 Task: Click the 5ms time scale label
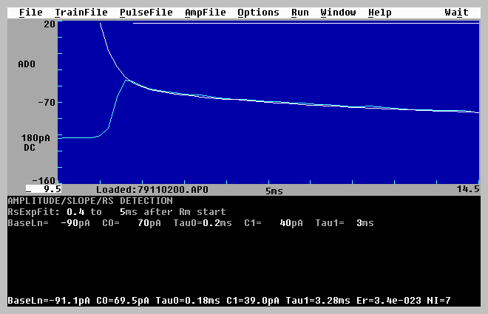[x=274, y=191]
